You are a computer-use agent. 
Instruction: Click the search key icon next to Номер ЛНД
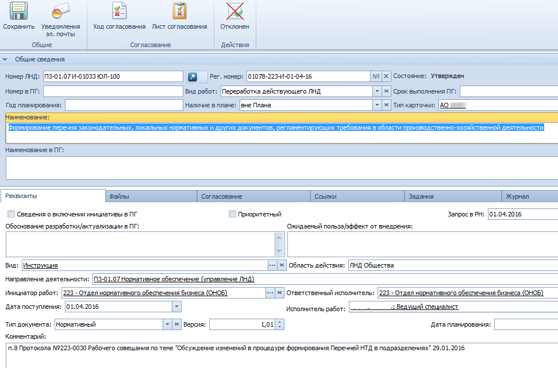pos(193,76)
